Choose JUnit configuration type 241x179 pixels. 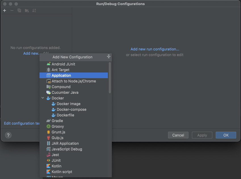click(74, 160)
